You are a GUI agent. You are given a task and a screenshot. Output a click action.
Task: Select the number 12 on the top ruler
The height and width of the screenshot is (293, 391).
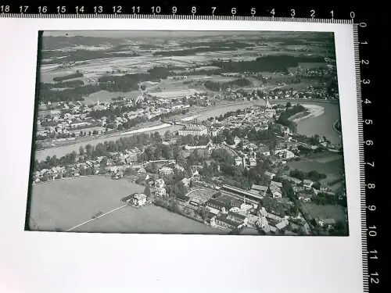[117, 9]
